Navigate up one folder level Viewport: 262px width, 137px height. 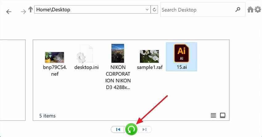click(x=31, y=10)
